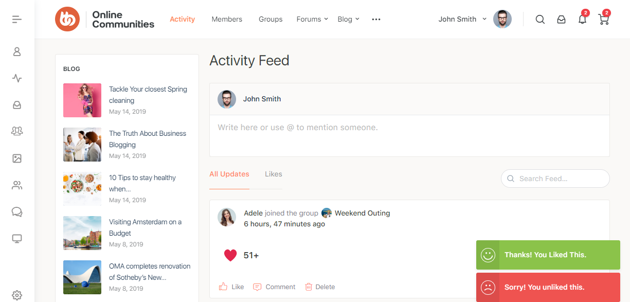The height and width of the screenshot is (302, 630).
Task: Select the All Updates tab
Action: [229, 174]
